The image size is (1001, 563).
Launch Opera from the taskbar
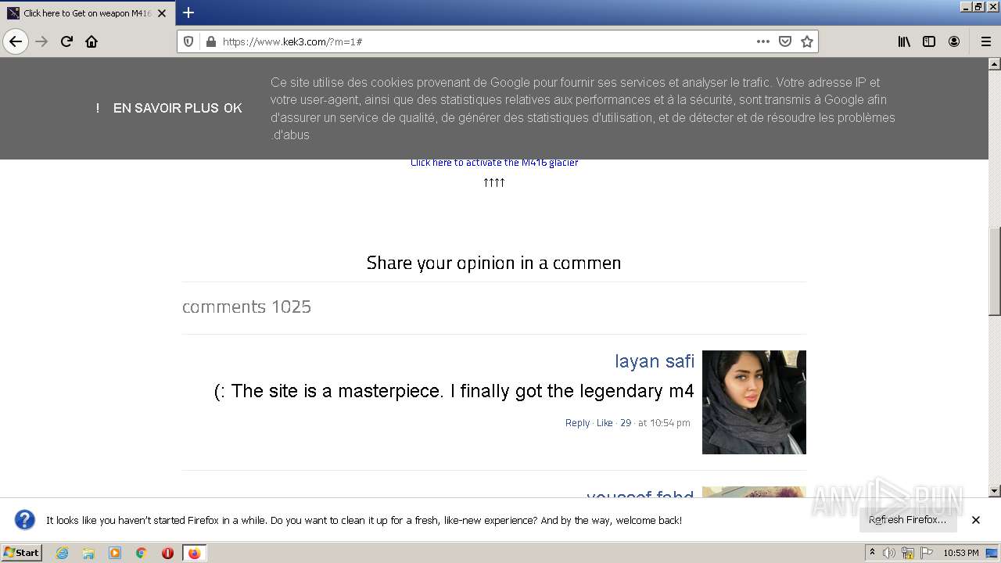click(167, 553)
